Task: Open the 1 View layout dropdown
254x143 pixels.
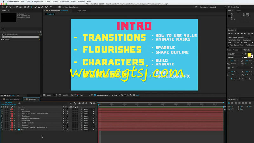Action: [x=116, y=95]
